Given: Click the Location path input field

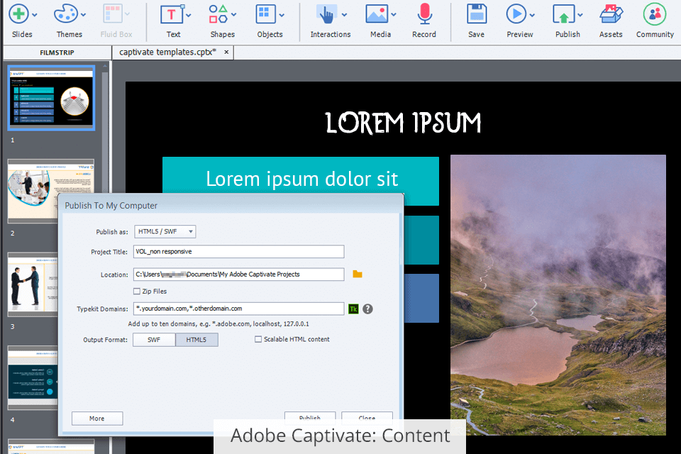Looking at the screenshot, I should pyautogui.click(x=239, y=274).
